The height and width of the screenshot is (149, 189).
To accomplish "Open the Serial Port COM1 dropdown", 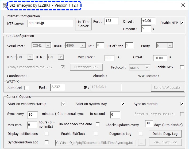I will [x=41, y=45].
